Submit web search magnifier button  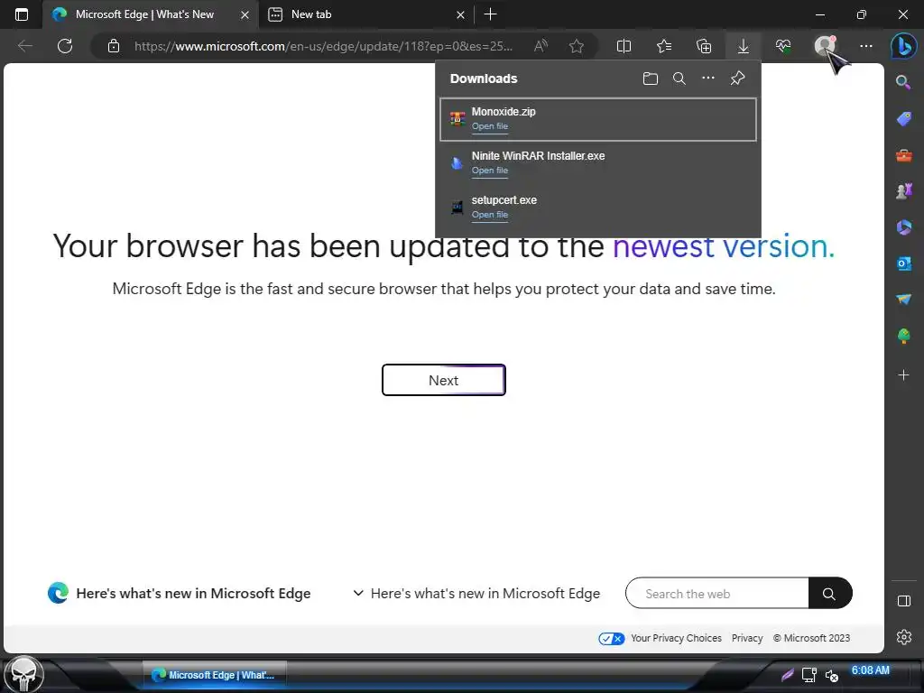[x=830, y=594]
